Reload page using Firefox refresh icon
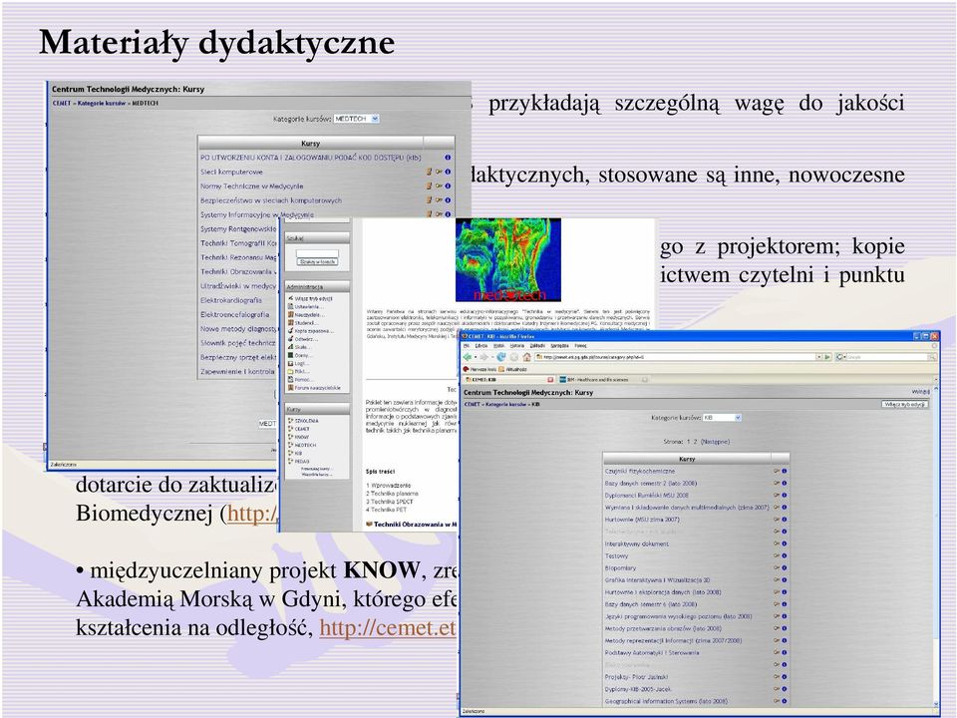This screenshot has height=718, width=957. pos(501,357)
